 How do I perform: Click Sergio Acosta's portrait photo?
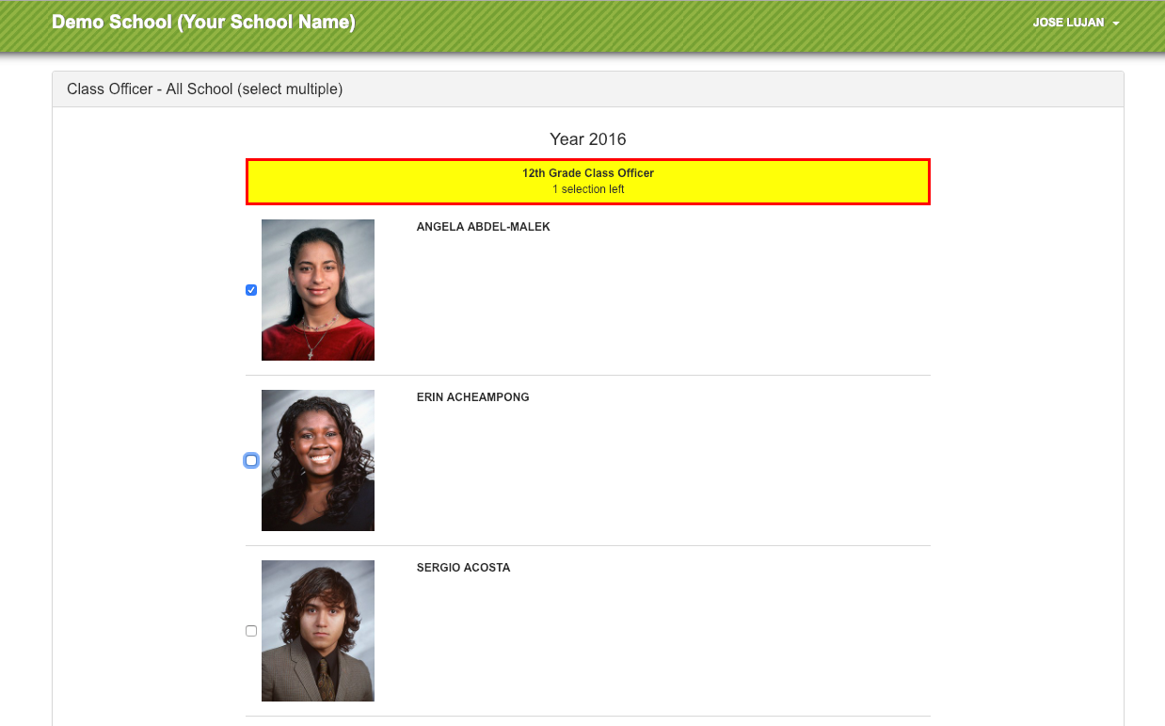317,630
